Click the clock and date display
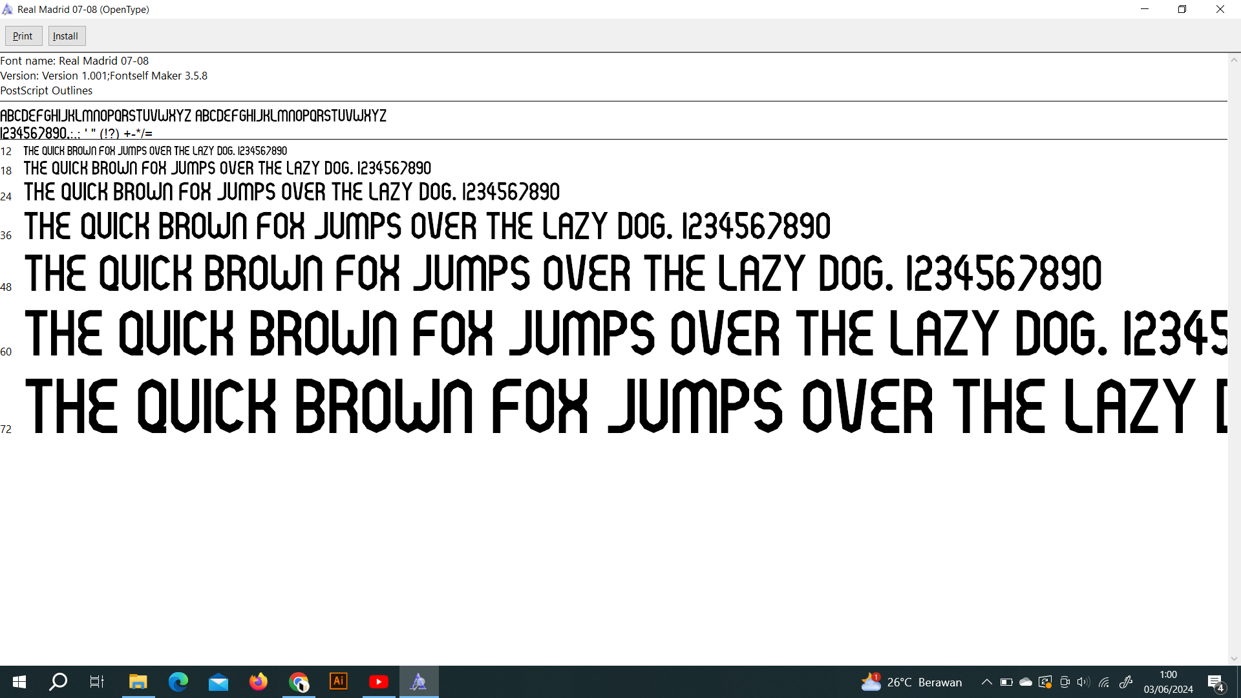The image size is (1241, 698). [x=1168, y=682]
